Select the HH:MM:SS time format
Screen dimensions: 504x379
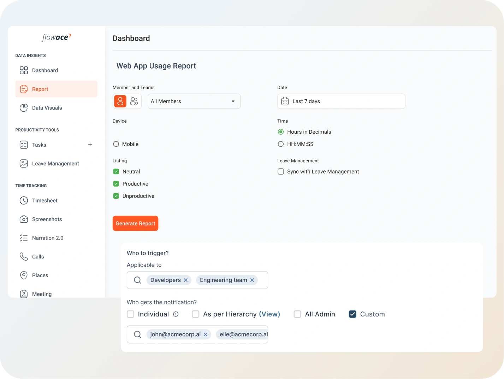point(281,144)
